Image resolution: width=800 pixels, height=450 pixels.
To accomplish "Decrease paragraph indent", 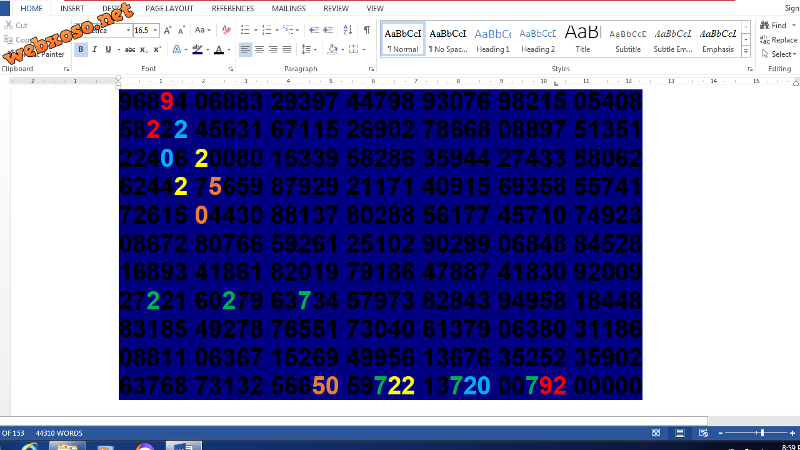I will (x=314, y=30).
